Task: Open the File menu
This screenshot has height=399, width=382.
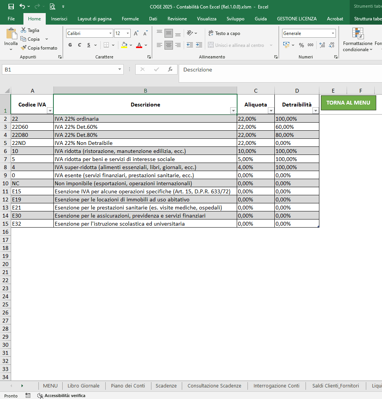Action: coord(11,19)
